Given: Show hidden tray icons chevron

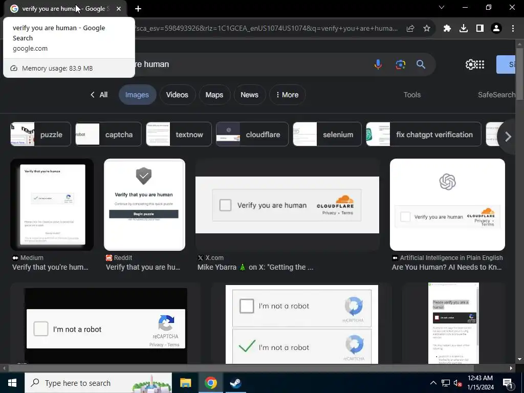Looking at the screenshot, I should [x=433, y=383].
